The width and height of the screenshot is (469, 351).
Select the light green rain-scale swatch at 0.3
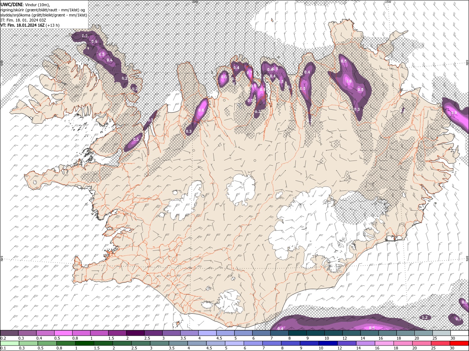tap(29, 343)
